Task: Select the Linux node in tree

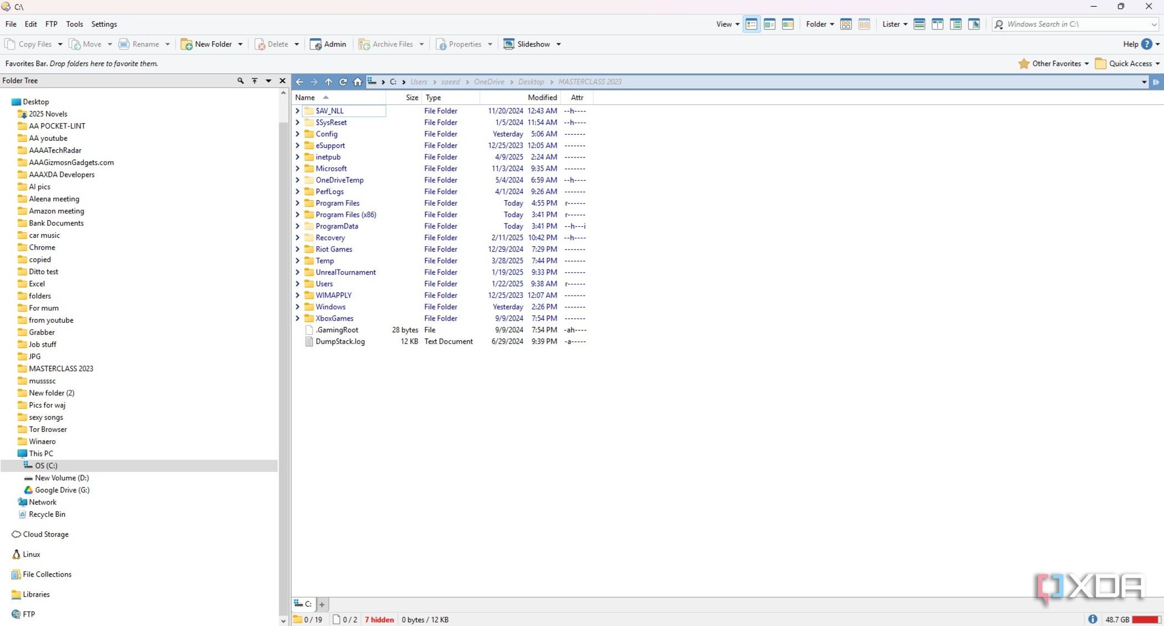Action: (x=31, y=554)
